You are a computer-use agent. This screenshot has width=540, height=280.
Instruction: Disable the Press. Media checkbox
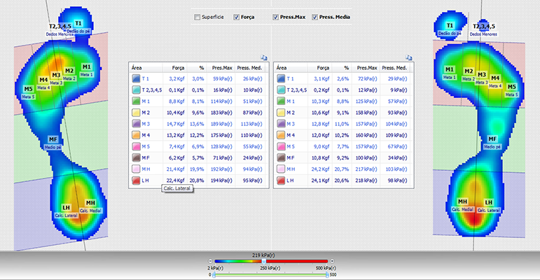pyautogui.click(x=315, y=17)
